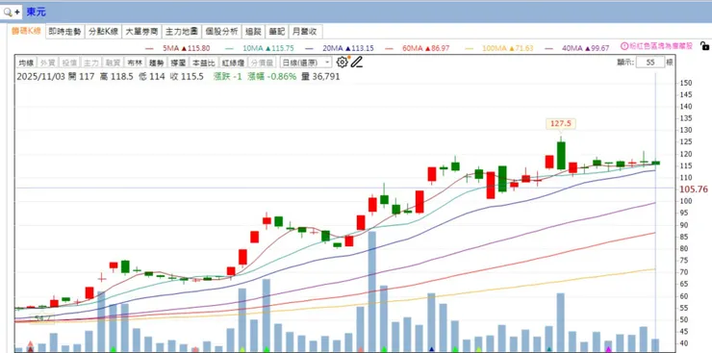Click the 40MA legend entry
This screenshot has height=353, width=712.
[577, 48]
